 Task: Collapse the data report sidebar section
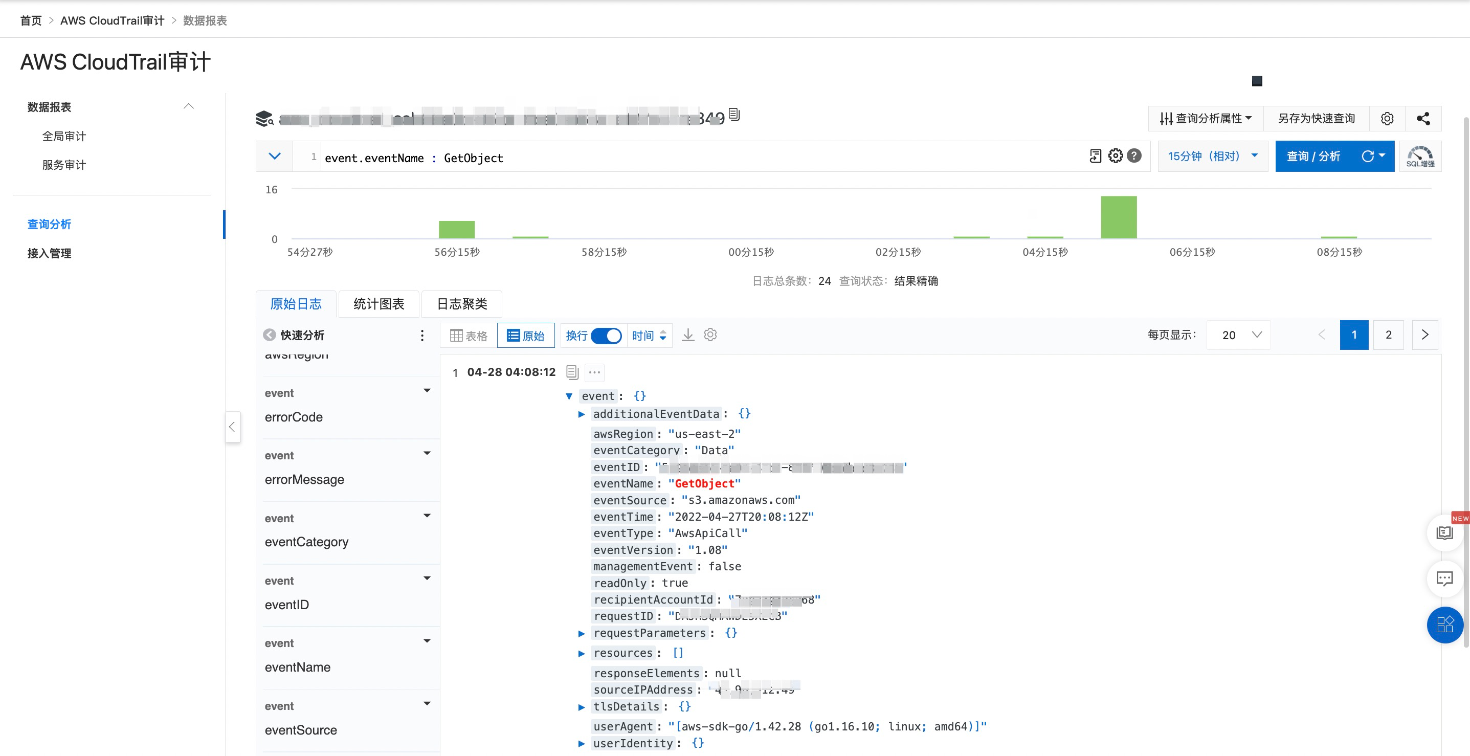click(188, 107)
